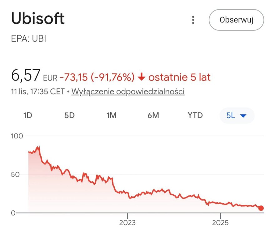Click the red down arrow trend icon

tap(142, 77)
